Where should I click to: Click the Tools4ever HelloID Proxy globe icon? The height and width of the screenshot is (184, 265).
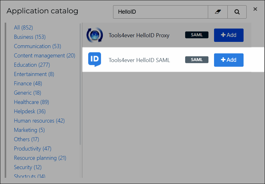[95, 35]
